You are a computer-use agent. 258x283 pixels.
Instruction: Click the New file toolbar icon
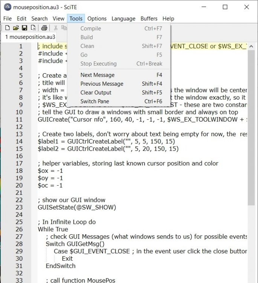point(7,28)
